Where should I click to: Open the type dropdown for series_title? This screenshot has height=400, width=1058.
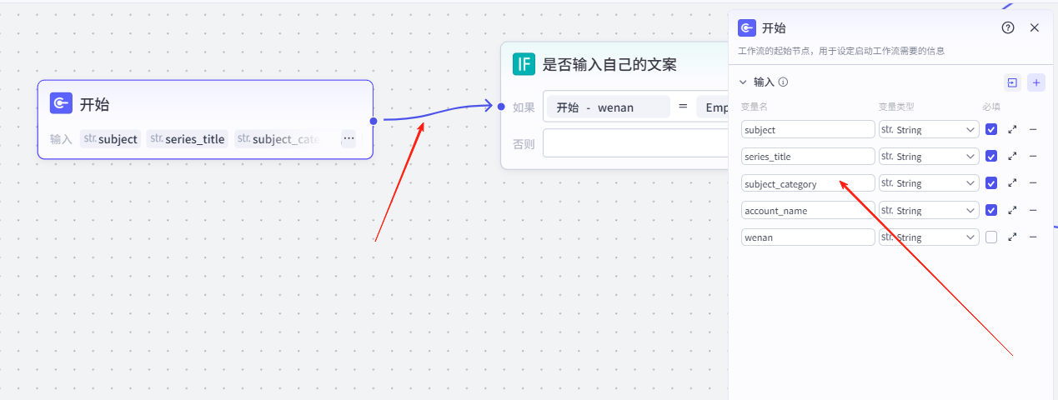929,157
